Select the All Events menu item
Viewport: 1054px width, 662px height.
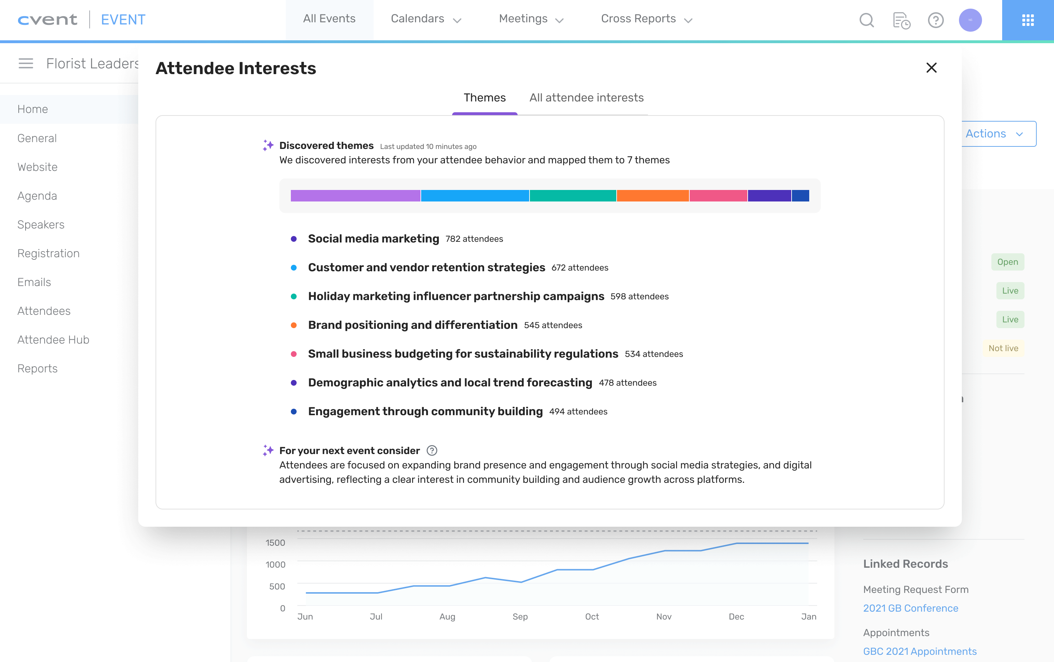[x=329, y=19]
